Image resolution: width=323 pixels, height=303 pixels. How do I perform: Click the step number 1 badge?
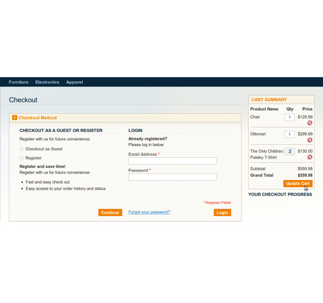point(15,118)
